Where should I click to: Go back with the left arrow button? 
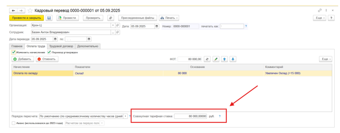click(x=13, y=10)
